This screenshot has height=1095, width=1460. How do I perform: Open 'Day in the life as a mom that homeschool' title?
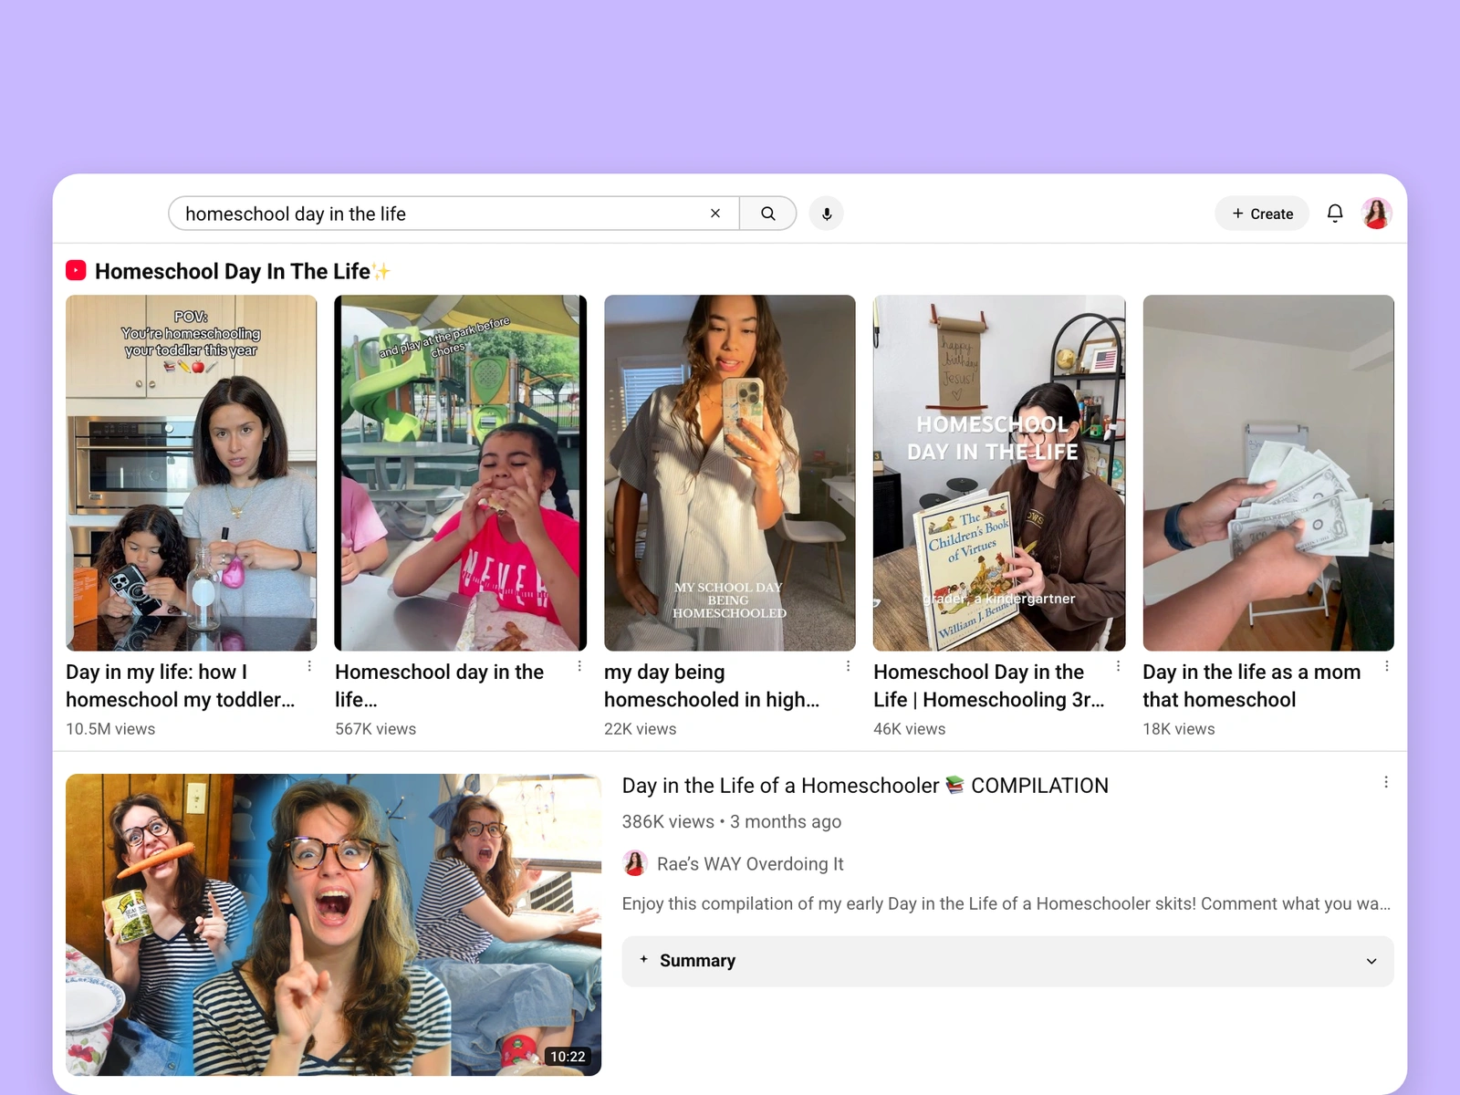coord(1252,686)
